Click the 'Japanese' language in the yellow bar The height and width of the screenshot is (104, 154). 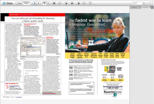coord(94,54)
